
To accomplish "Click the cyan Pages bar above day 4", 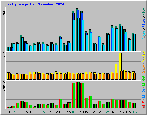I will (22, 44).
